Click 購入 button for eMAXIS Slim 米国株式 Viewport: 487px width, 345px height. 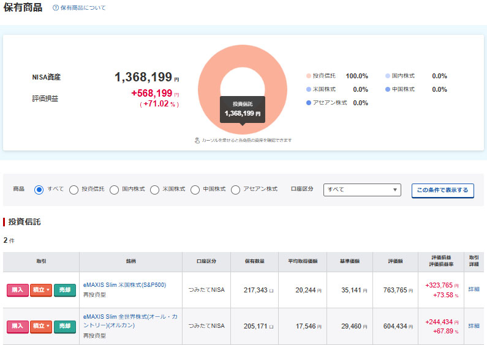coord(17,290)
